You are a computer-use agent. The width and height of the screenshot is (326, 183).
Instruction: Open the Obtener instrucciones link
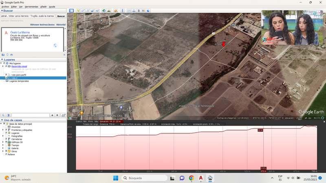coord(42,24)
